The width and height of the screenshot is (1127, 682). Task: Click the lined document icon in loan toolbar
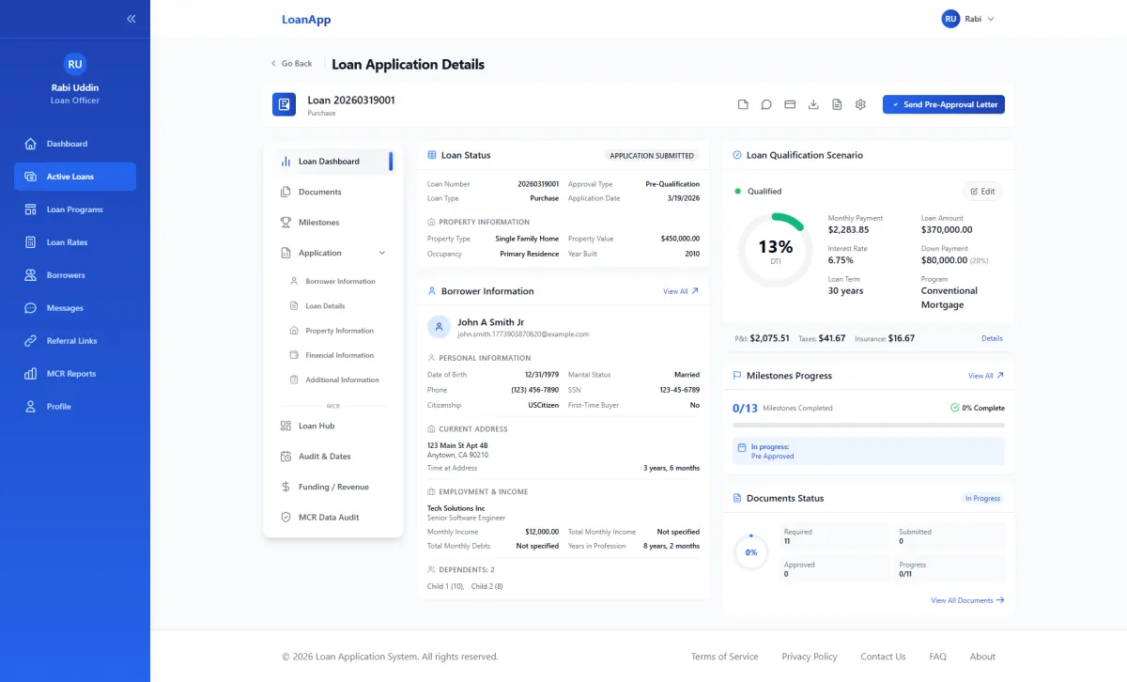(x=837, y=104)
